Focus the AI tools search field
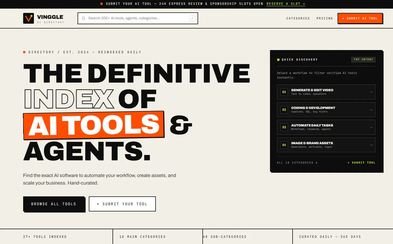This screenshot has width=393, height=244. click(138, 18)
